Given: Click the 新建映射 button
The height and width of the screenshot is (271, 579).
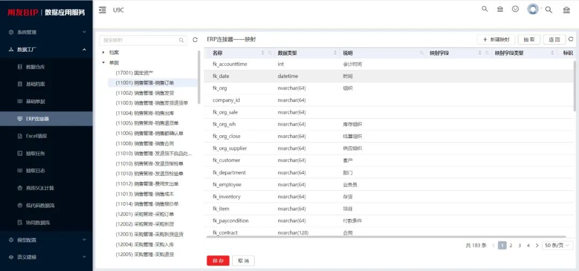Looking at the screenshot, I should coord(496,40).
